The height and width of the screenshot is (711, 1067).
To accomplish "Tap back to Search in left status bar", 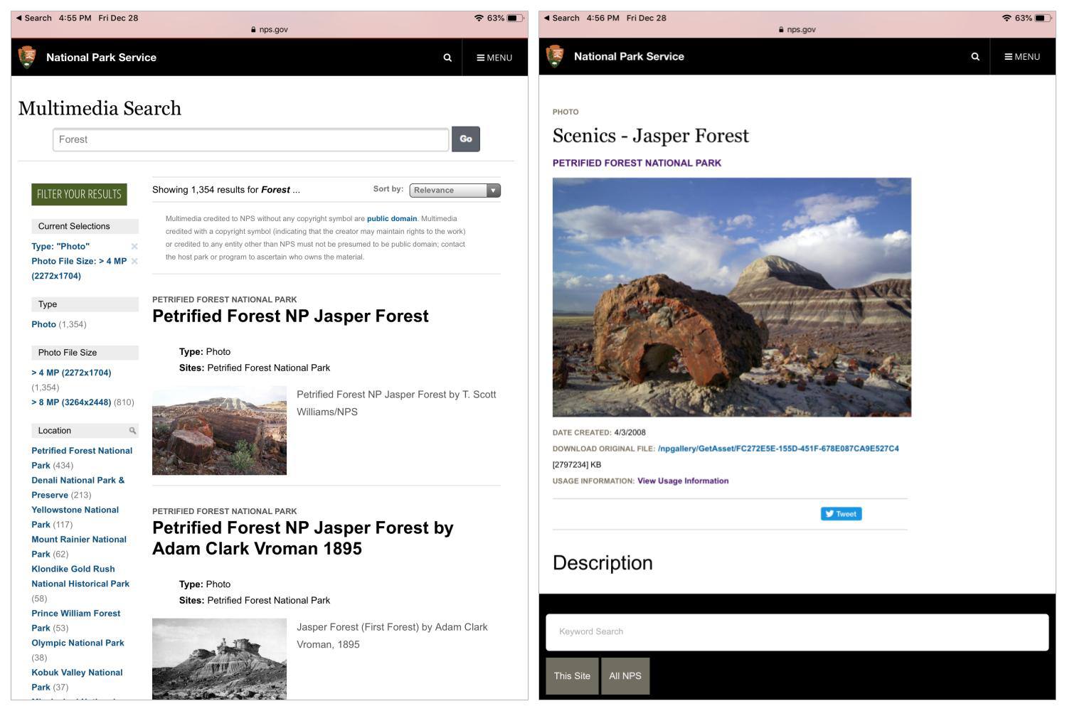I will point(33,18).
